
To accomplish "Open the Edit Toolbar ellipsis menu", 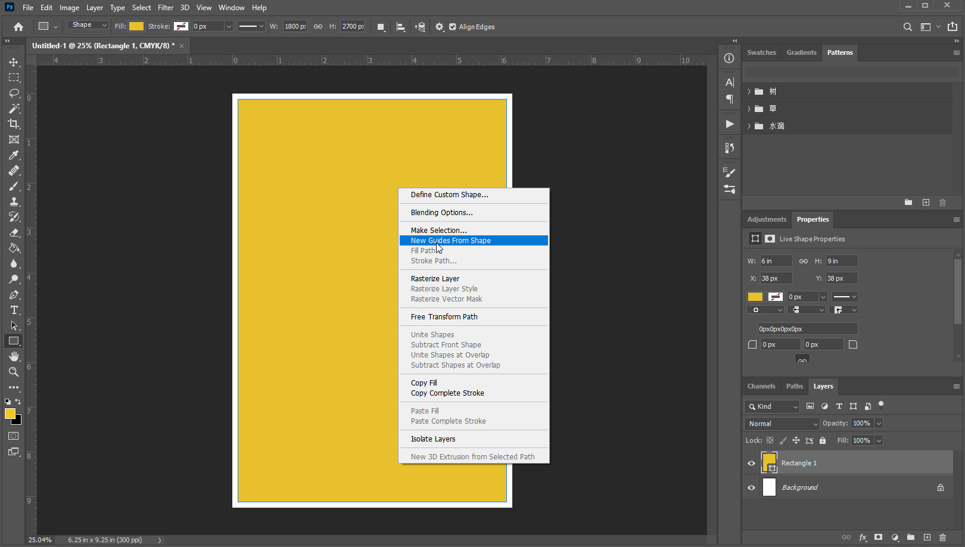I will tap(14, 387).
